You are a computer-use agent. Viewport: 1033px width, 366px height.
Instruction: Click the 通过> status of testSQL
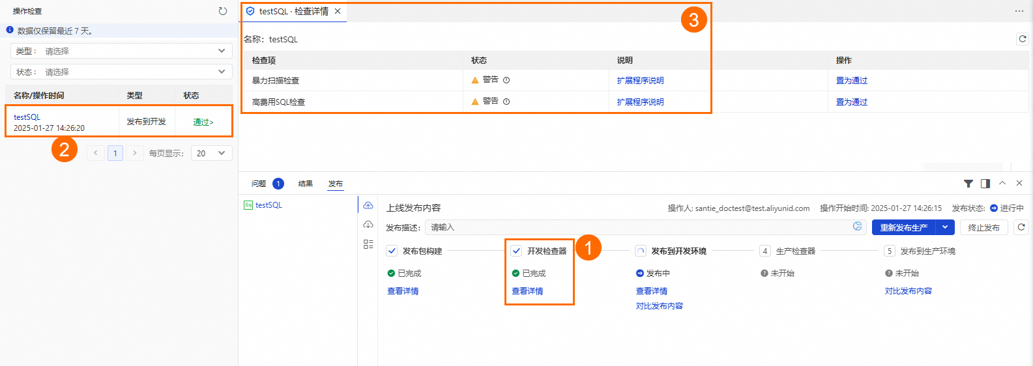coord(203,122)
